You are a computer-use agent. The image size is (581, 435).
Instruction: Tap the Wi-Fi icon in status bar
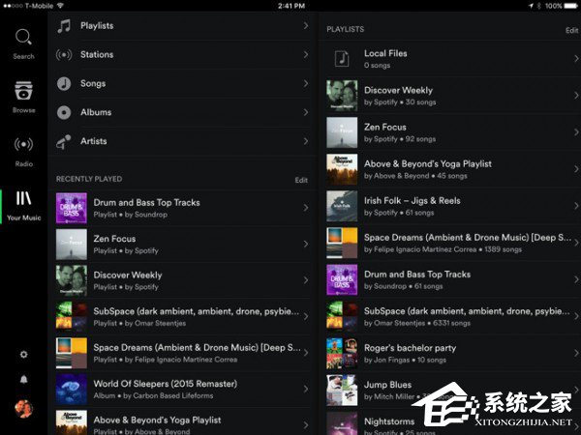(60, 6)
